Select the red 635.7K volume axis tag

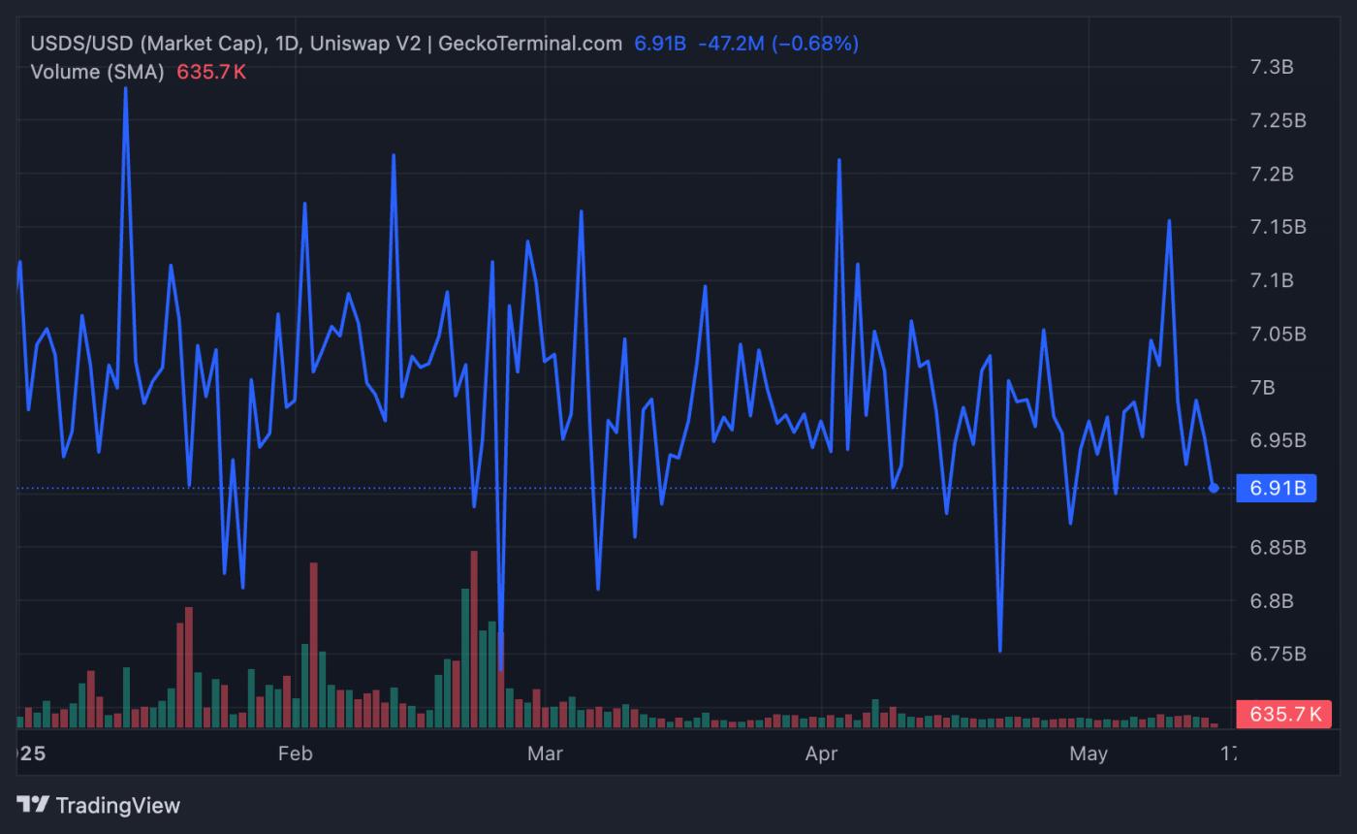(1284, 714)
